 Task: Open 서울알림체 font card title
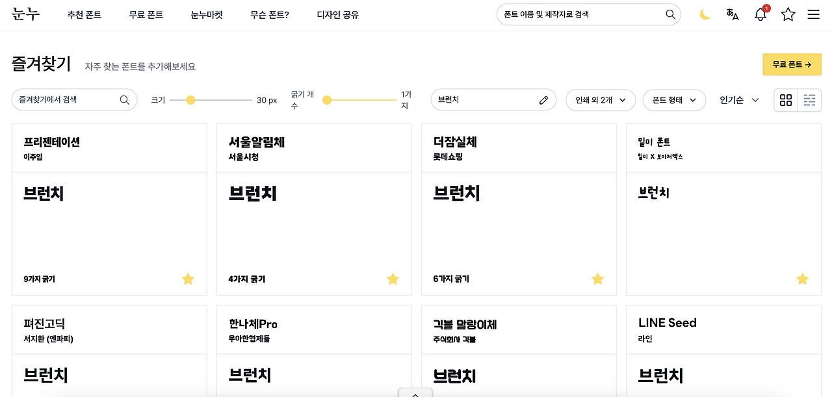(x=257, y=142)
